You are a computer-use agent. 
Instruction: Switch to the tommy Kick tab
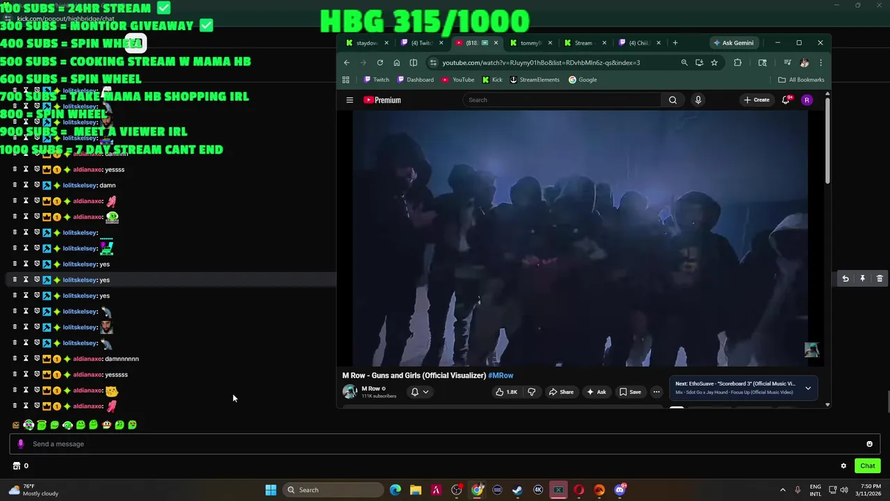(531, 43)
